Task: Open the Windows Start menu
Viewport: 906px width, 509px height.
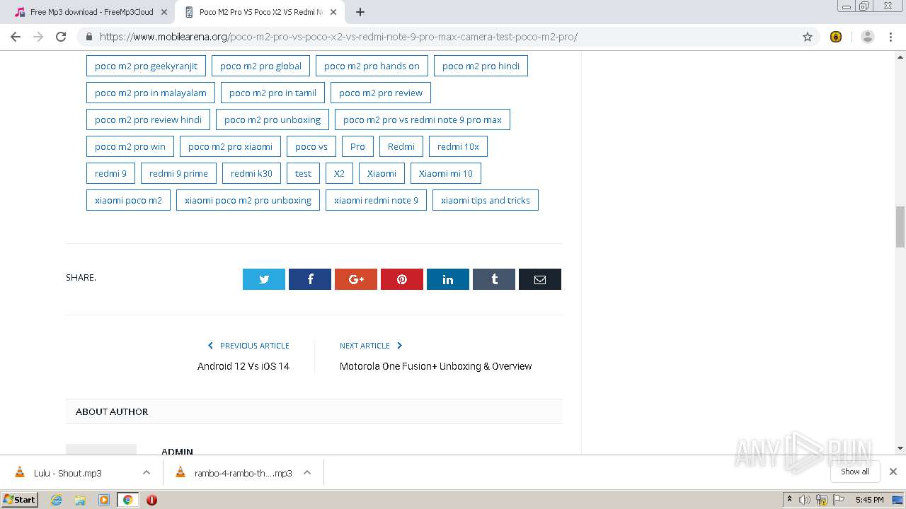Action: [x=19, y=500]
